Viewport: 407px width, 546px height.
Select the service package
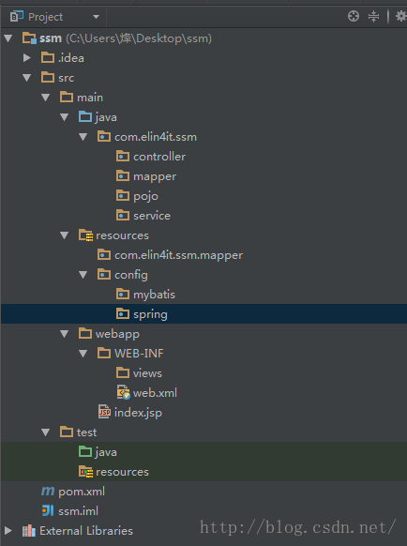[152, 216]
